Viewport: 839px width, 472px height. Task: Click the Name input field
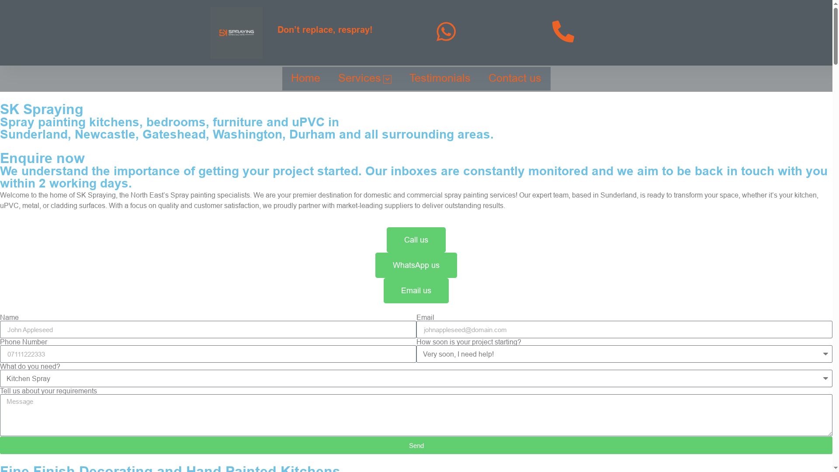pyautogui.click(x=208, y=330)
